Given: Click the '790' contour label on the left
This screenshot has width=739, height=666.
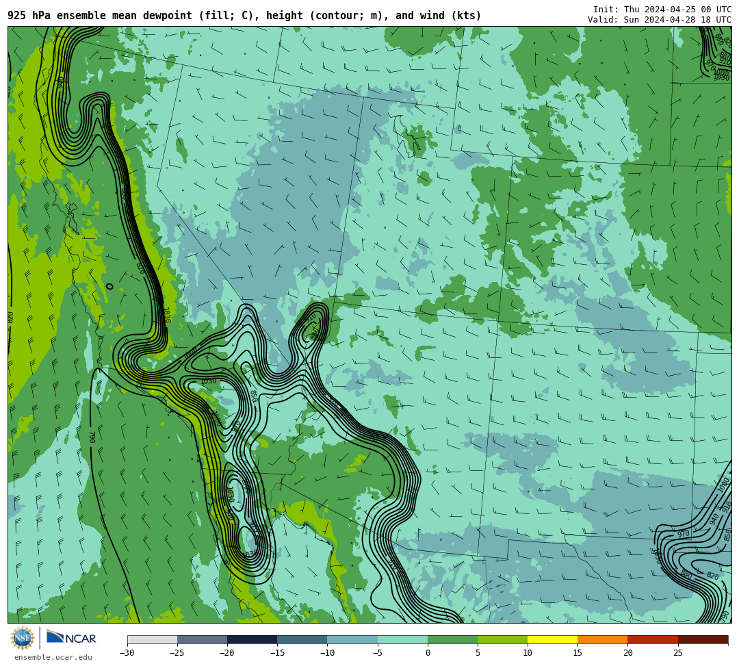Looking at the screenshot, I should [92, 437].
